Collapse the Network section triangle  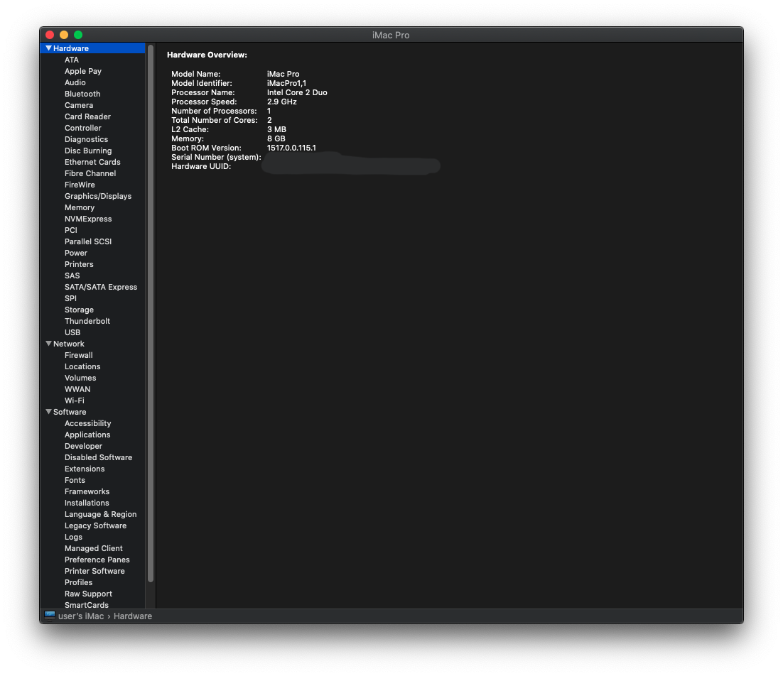coord(48,344)
